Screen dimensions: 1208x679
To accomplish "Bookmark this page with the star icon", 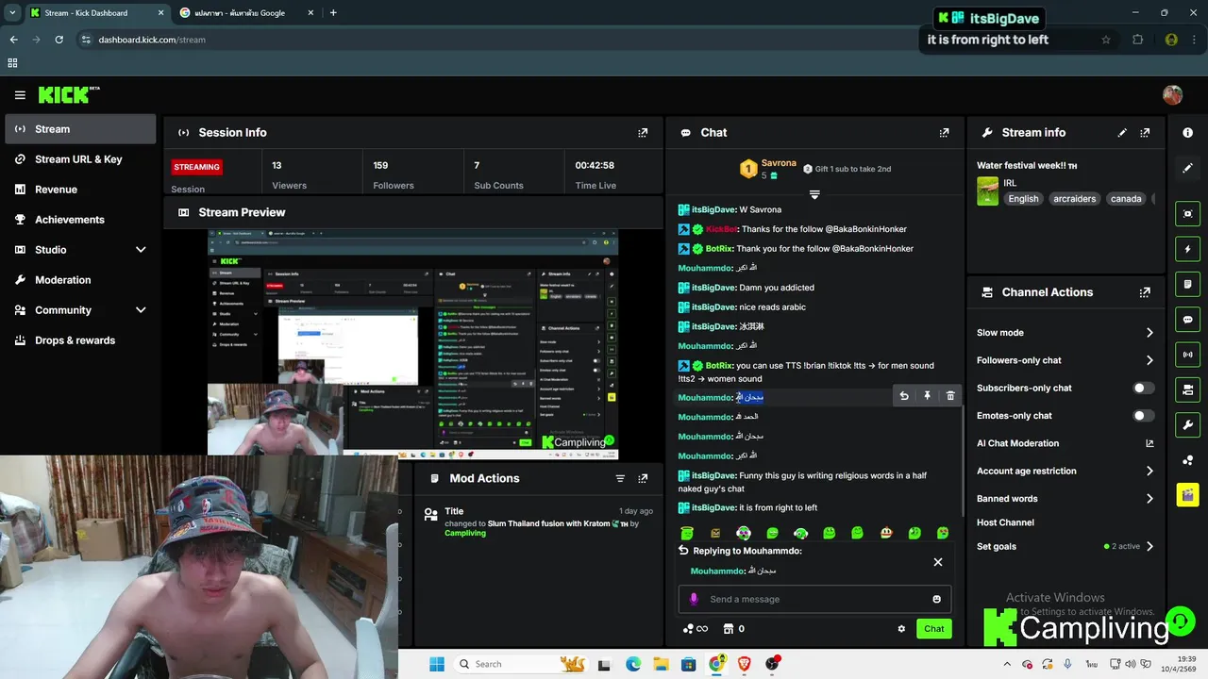I will point(1106,40).
